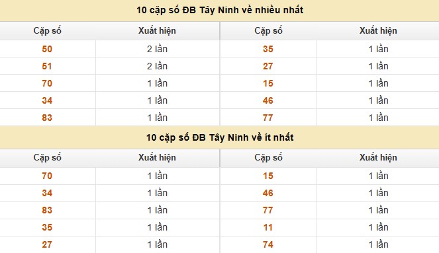Click the '10 cặp số ĐB Tây Ninh về ít nhất' header
This screenshot has height=253, width=439.
(220, 137)
